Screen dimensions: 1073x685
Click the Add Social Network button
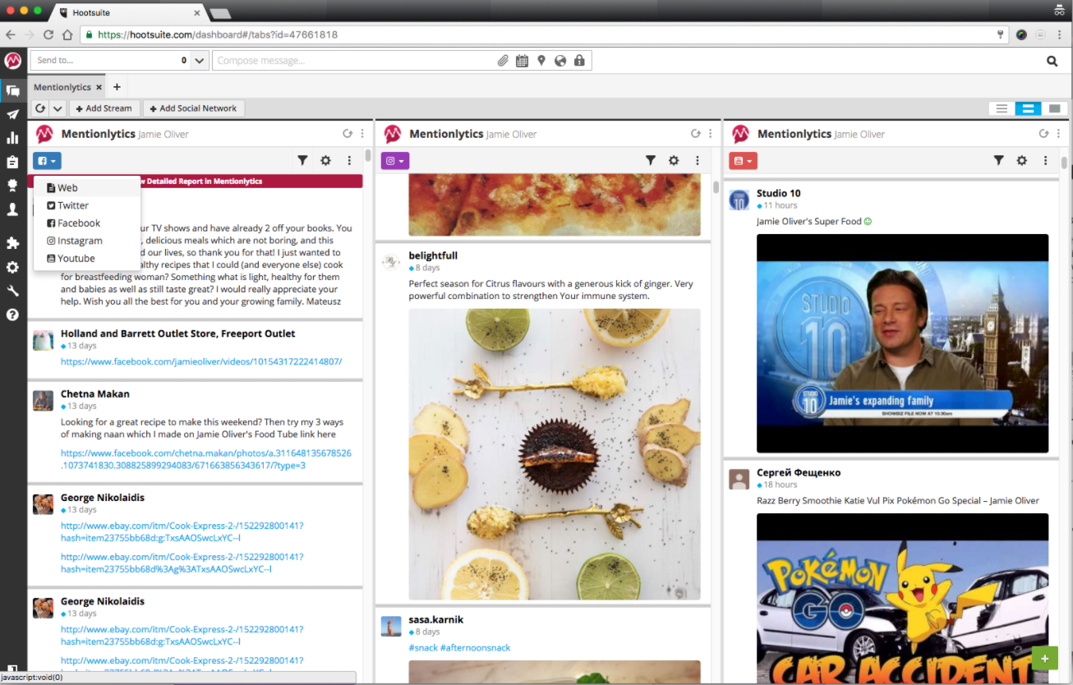point(194,108)
